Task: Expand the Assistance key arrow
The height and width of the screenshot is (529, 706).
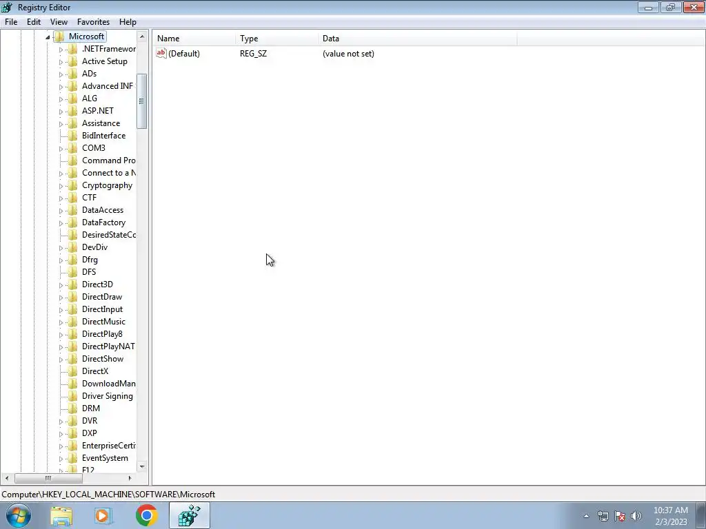Action: pos(61,124)
